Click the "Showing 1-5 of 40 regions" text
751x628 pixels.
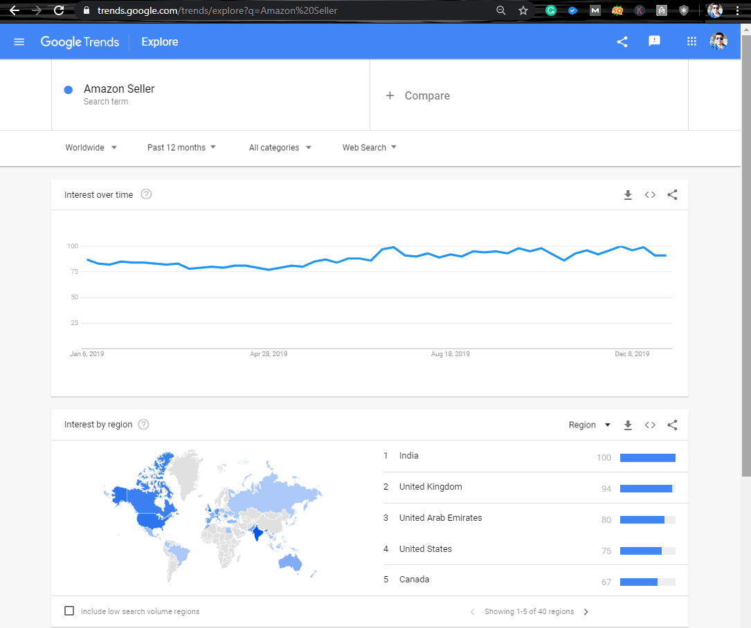[530, 611]
